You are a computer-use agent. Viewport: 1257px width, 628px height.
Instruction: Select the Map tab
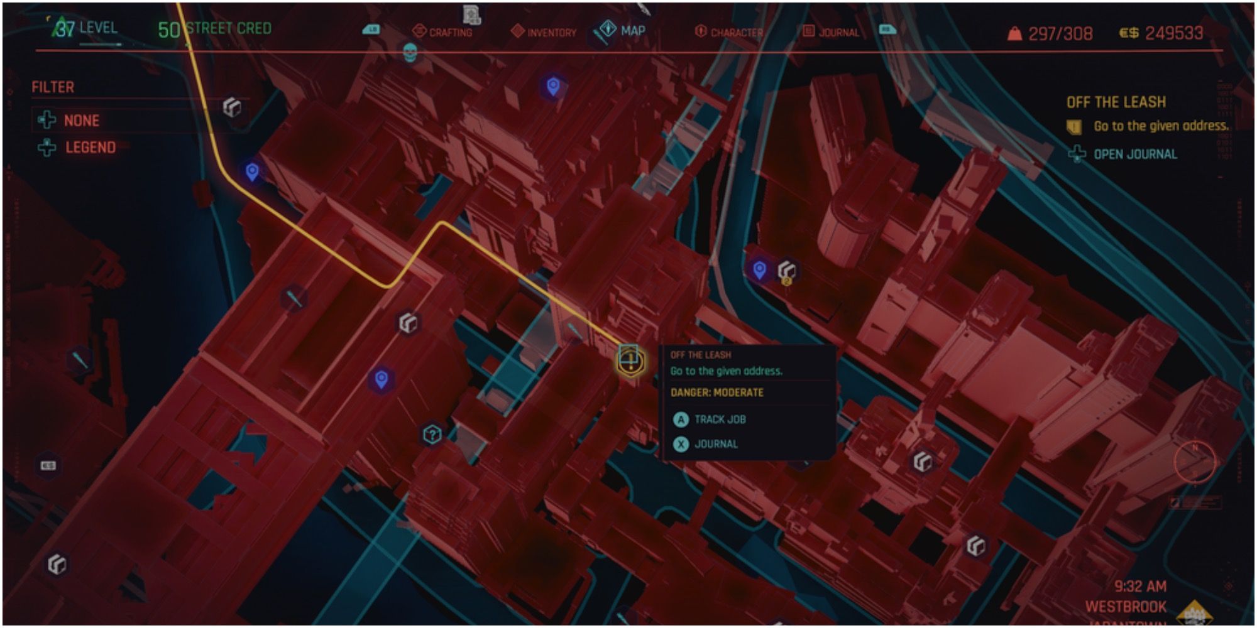click(622, 30)
